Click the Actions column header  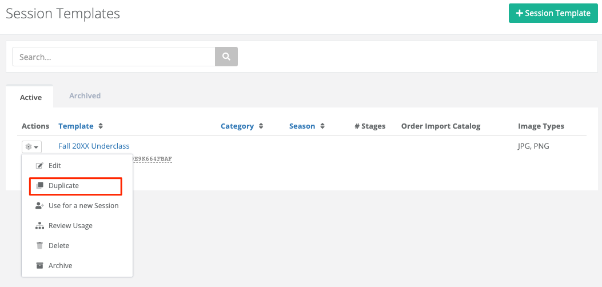coord(35,126)
